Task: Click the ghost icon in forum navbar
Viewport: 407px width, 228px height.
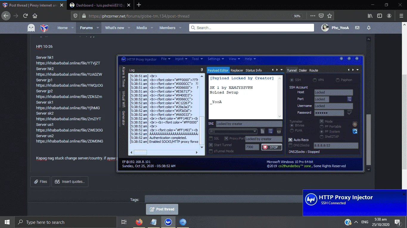Action: pos(31,28)
